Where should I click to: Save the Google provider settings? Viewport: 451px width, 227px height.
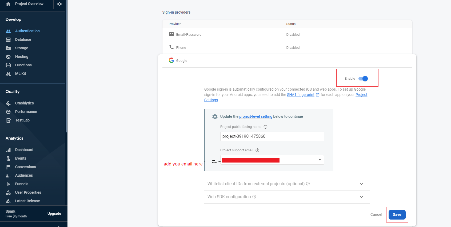(397, 214)
